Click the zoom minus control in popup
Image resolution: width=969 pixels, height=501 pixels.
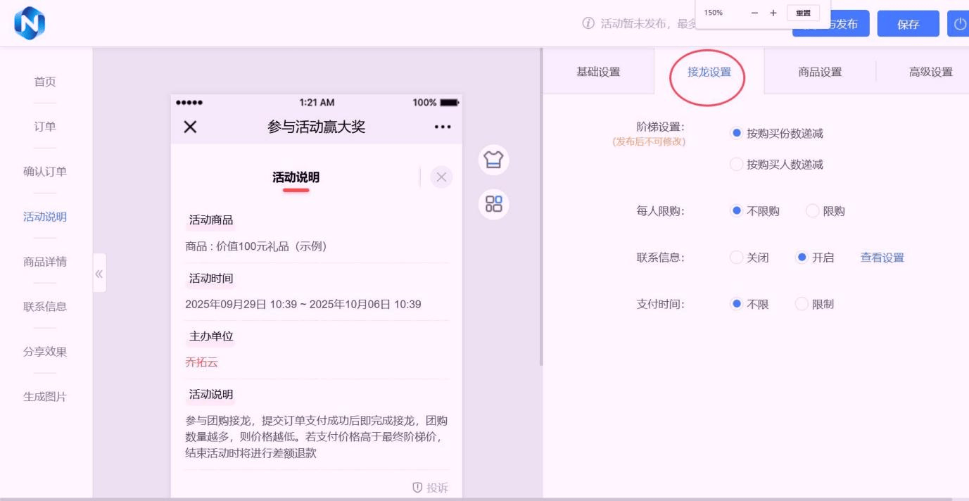click(754, 12)
